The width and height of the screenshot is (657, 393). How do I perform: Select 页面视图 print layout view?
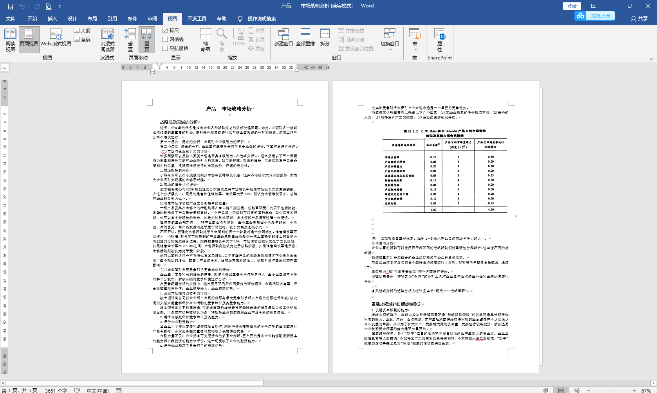coord(29,39)
